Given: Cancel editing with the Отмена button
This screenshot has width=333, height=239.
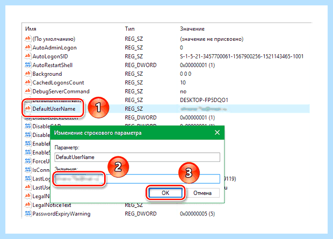Looking at the screenshot, I should pyautogui.click(x=202, y=193).
